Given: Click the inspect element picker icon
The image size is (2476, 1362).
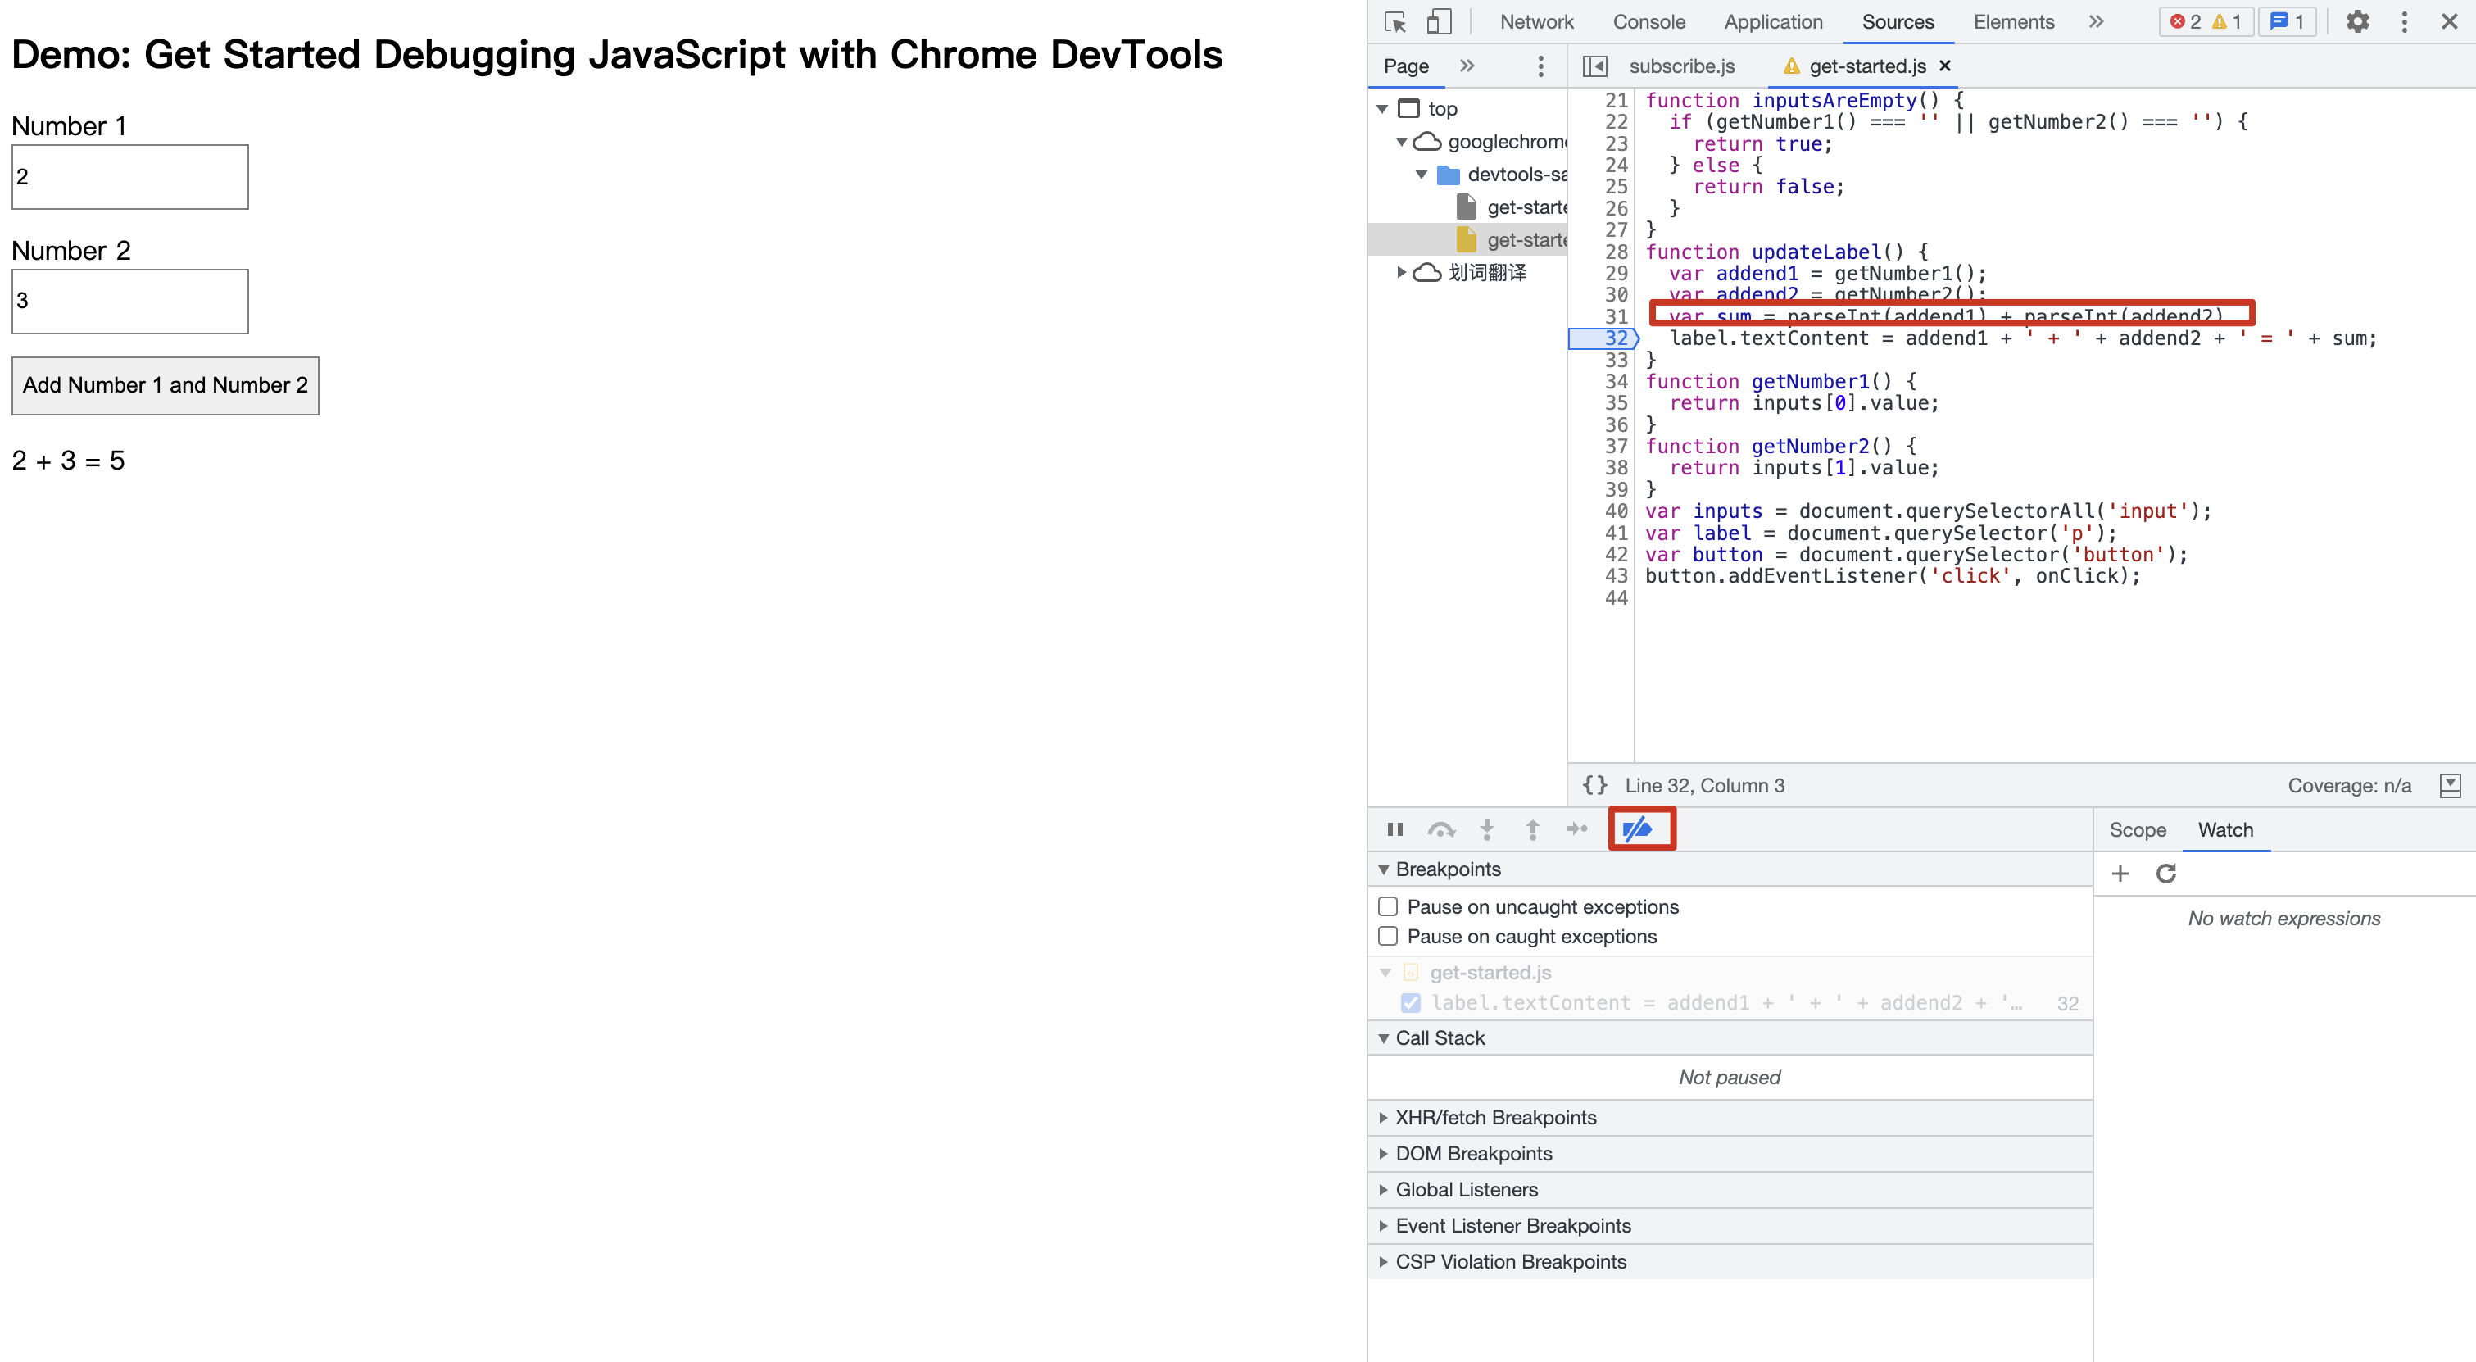Looking at the screenshot, I should coord(1394,22).
